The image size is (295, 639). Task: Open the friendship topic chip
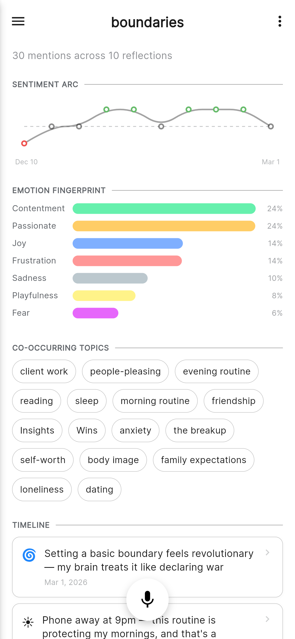(x=233, y=401)
